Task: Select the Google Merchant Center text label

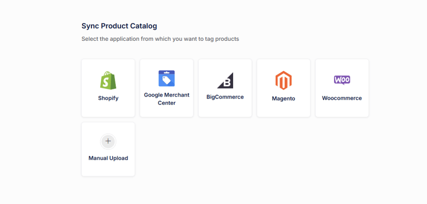Action: [x=166, y=99]
